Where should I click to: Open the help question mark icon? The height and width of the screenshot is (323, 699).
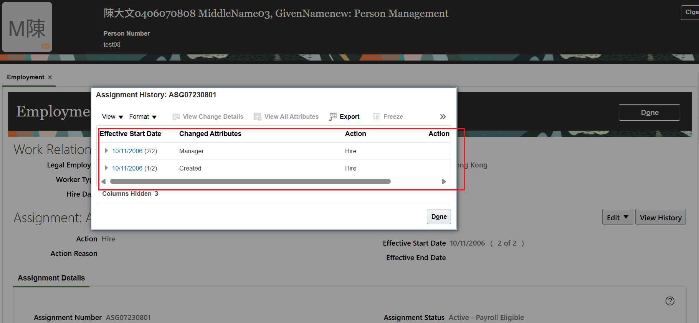pos(670,301)
